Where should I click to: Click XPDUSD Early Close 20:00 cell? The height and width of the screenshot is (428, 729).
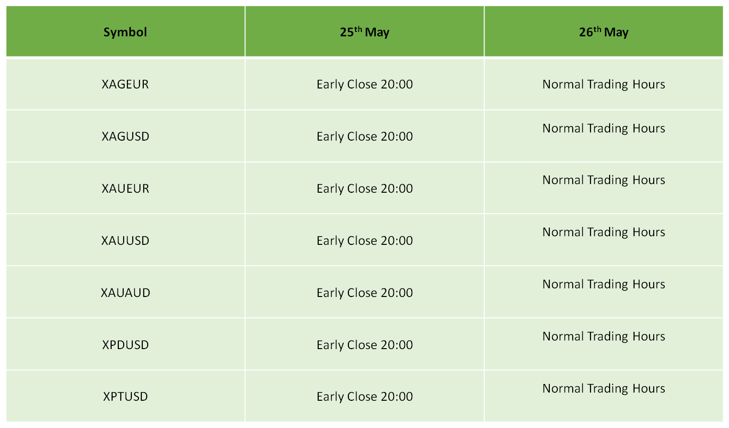[x=364, y=344]
